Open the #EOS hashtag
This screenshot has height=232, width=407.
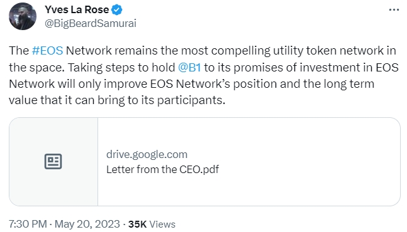48,50
